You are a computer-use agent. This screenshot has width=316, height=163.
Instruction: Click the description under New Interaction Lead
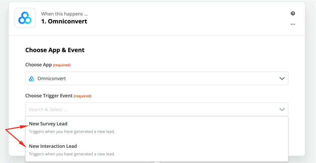[x=72, y=154]
